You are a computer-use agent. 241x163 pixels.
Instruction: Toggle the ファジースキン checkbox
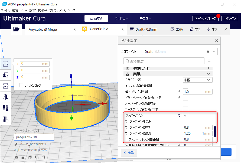(x=185, y=116)
